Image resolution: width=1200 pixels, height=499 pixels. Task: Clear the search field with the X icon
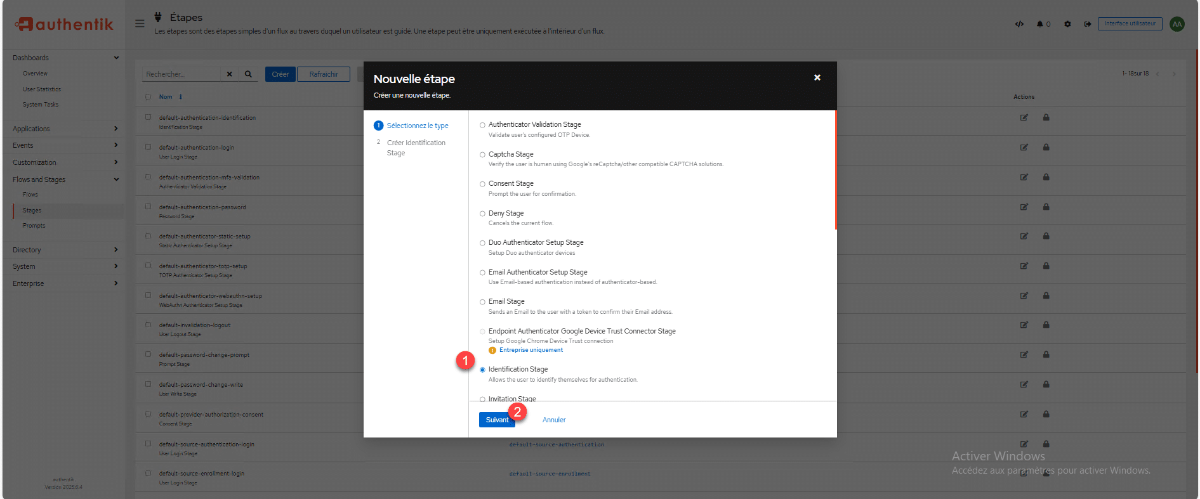click(229, 74)
